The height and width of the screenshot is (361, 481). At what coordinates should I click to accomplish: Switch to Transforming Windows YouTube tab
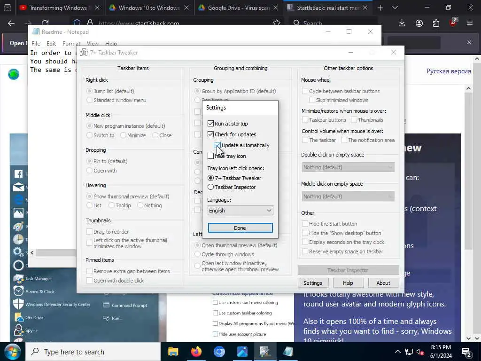(x=58, y=8)
